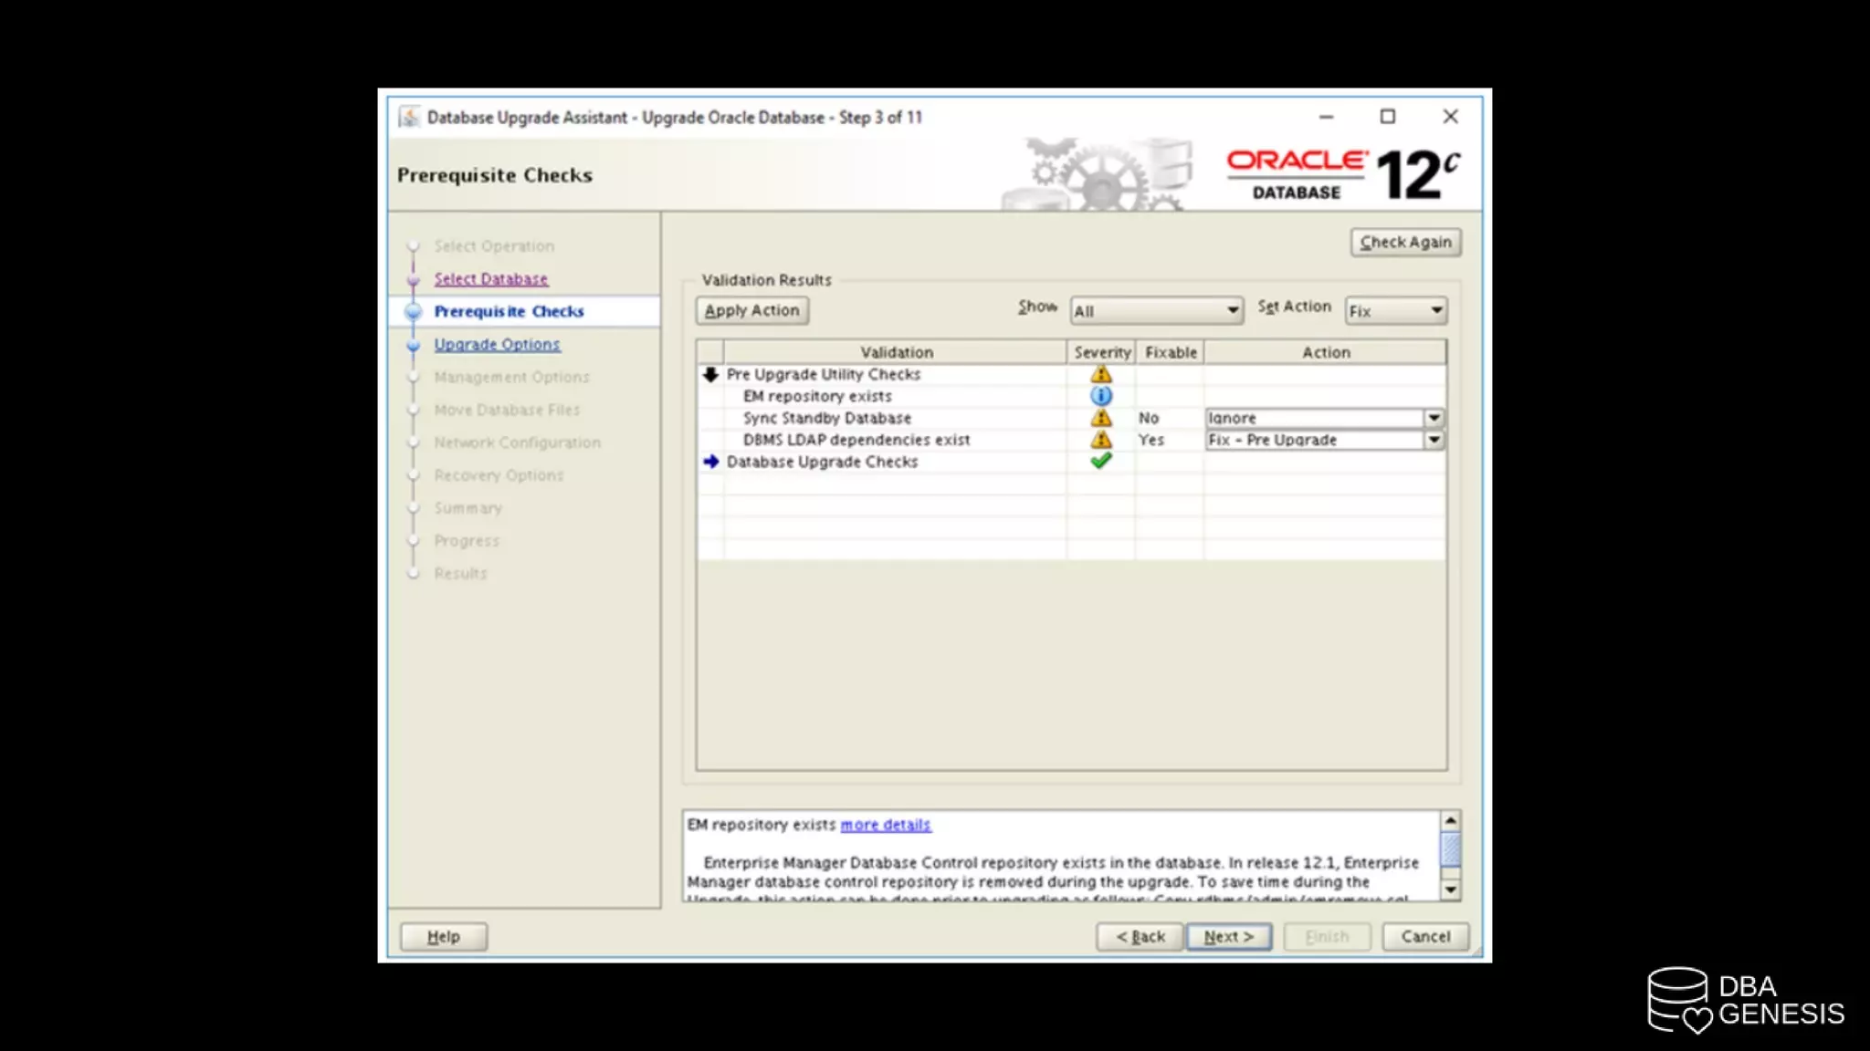The width and height of the screenshot is (1870, 1051).
Task: Expand the Database Upgrade Checks node
Action: tap(711, 462)
